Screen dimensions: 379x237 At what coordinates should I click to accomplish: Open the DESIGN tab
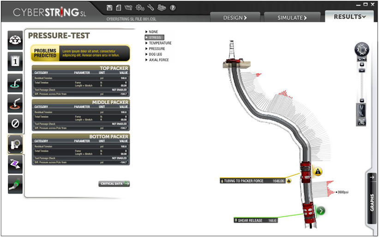235,18
